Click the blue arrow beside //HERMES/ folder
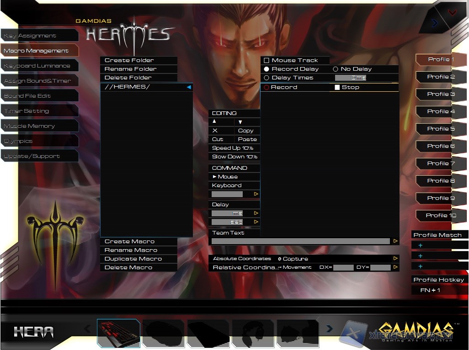This screenshot has height=350, width=469. [188, 87]
